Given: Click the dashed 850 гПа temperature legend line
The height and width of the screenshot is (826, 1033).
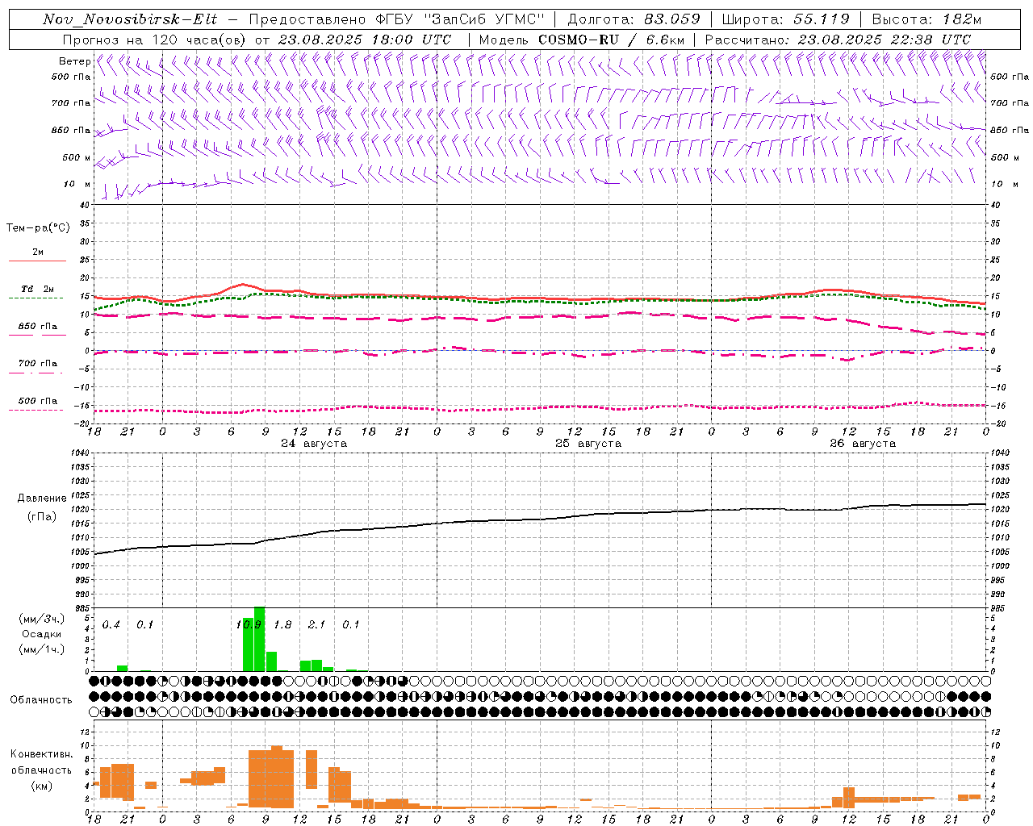Looking at the screenshot, I should point(37,335).
